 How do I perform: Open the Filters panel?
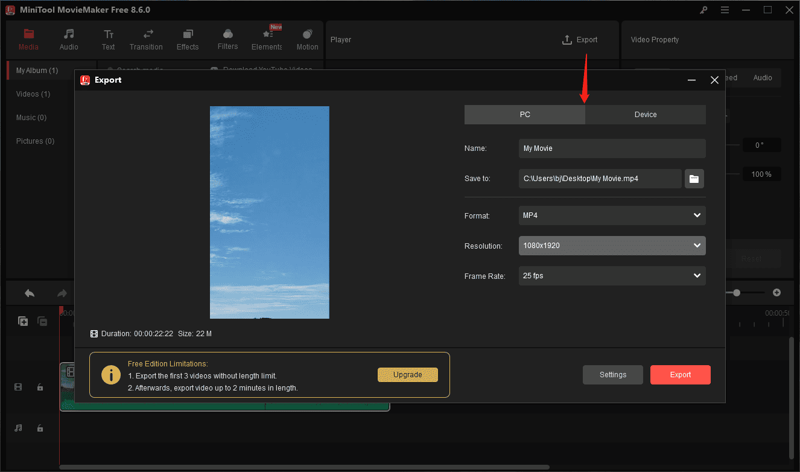227,39
